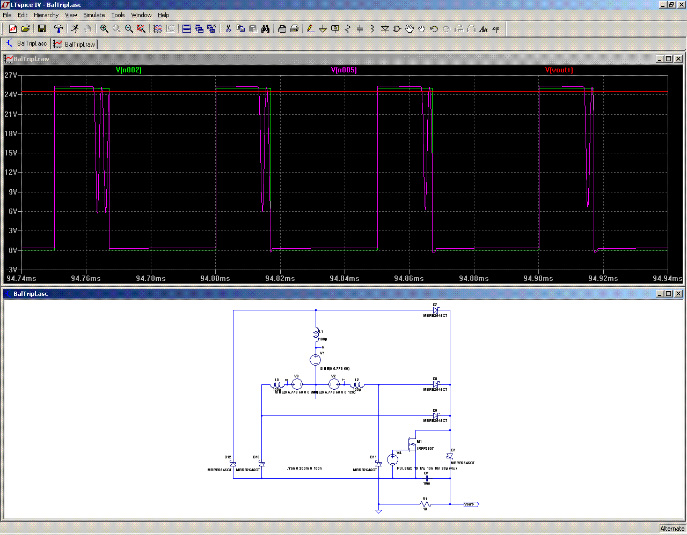Select the Draw Wire pencil tool
Image resolution: width=687 pixels, height=535 pixels.
[310, 29]
